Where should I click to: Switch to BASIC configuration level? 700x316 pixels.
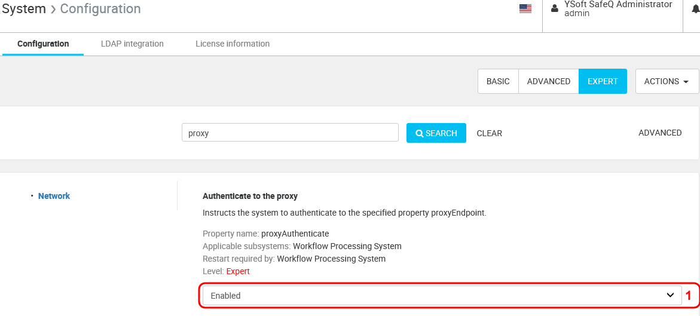[498, 81]
